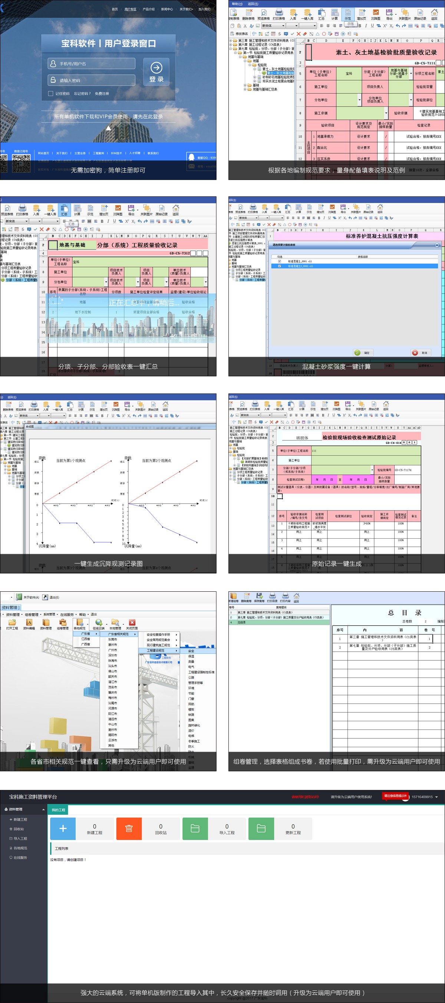Open 施工依据 cell dropdown in 素土灰土地基 form
Screen dimensions: 445x1003
pos(386,113)
